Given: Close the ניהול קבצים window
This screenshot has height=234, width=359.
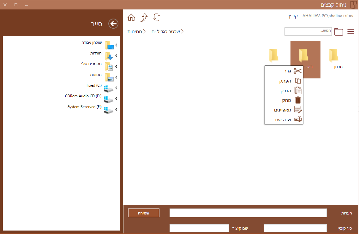Looking at the screenshot, I should 5,4.
